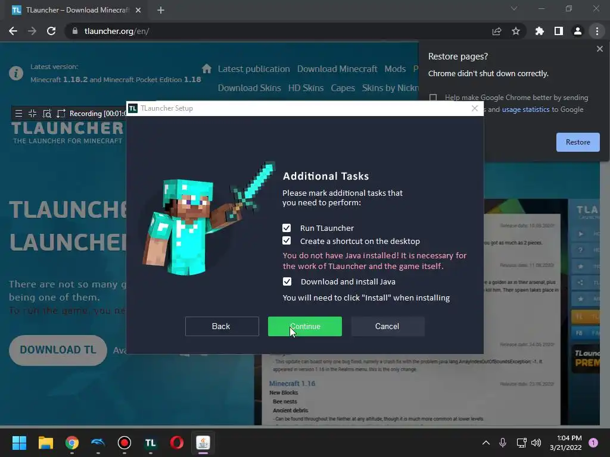Screen dimensions: 610x457
Task: Open Chrome profile icon
Action: pos(577,31)
